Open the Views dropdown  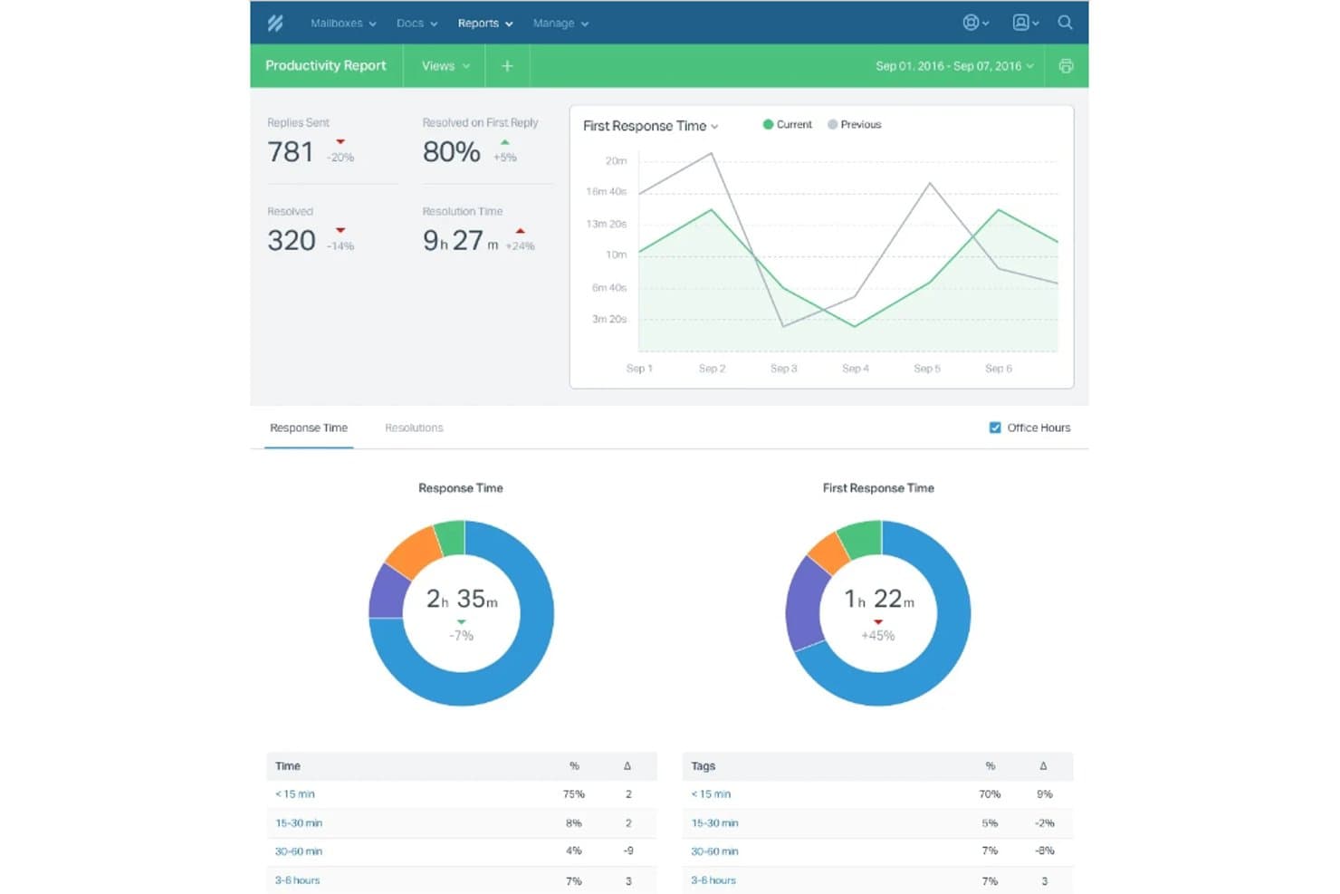point(445,66)
